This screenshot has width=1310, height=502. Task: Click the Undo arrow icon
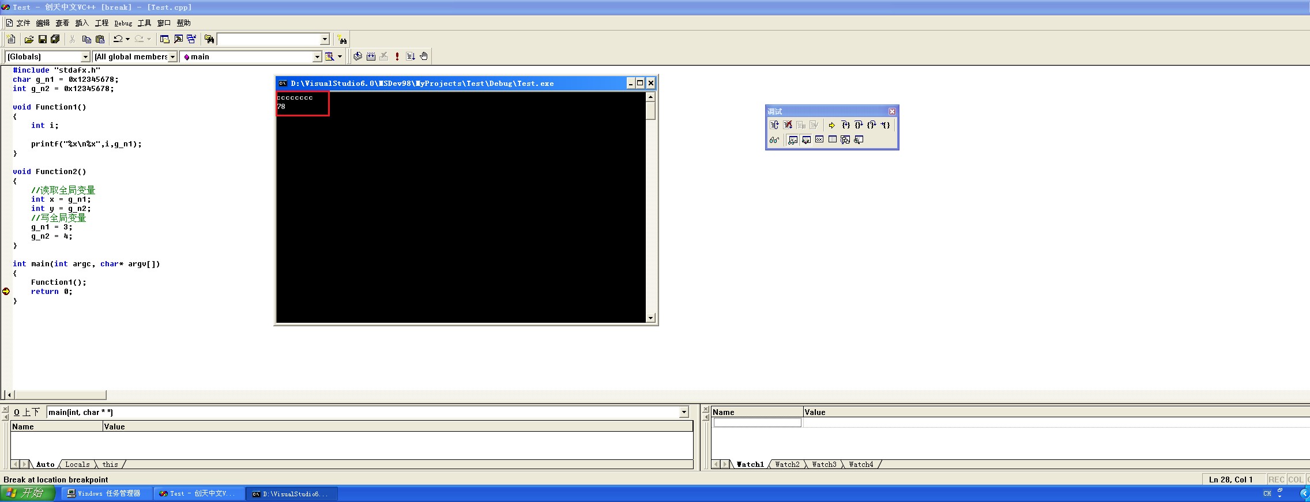tap(118, 39)
